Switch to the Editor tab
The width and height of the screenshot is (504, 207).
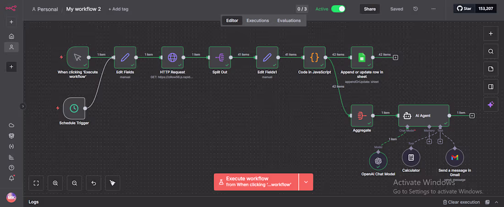[232, 21]
